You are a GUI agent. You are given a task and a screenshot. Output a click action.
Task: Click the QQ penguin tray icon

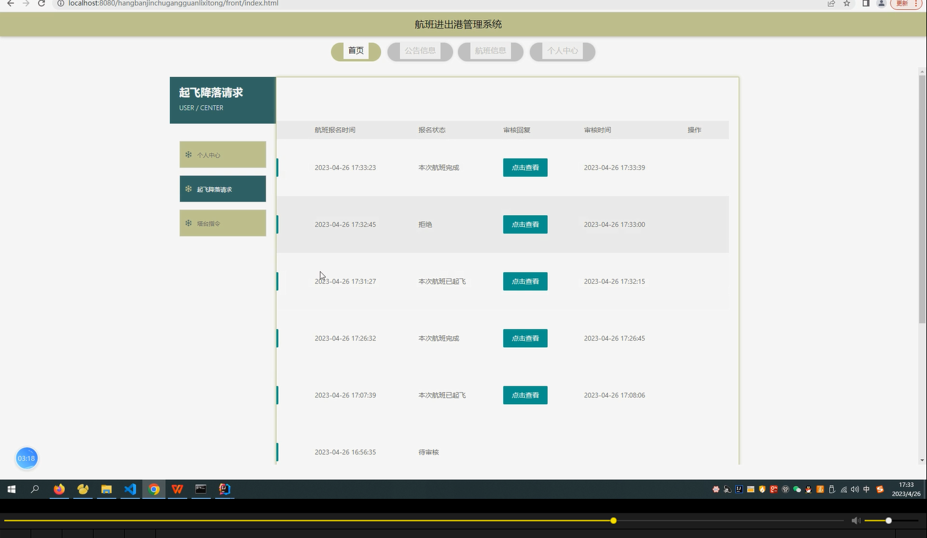click(x=808, y=489)
